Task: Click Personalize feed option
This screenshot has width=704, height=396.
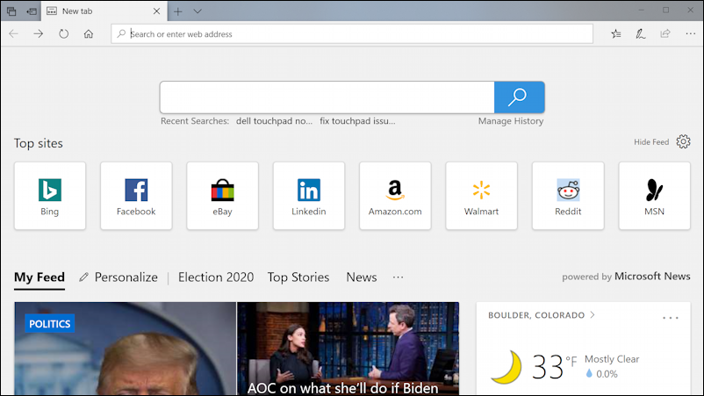Action: tap(119, 277)
